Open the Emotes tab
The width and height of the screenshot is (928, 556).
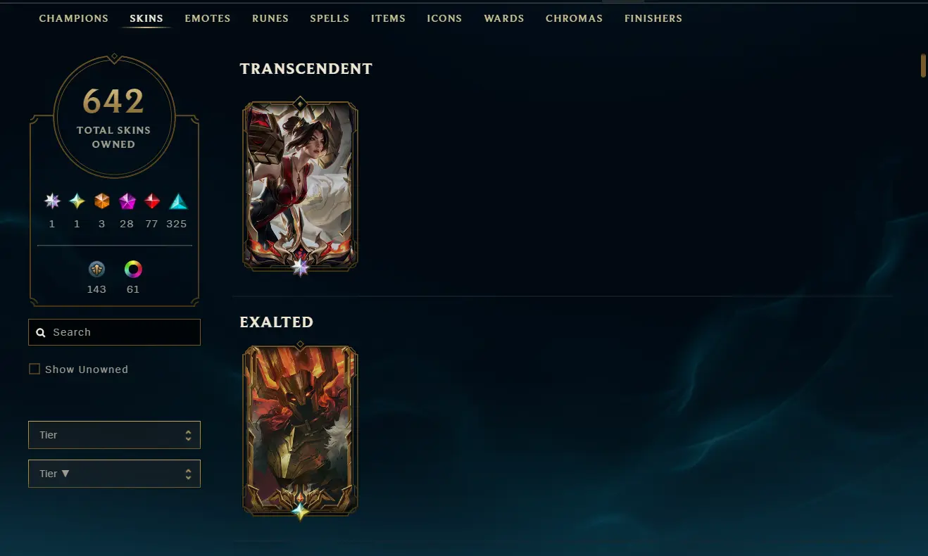pyautogui.click(x=208, y=18)
